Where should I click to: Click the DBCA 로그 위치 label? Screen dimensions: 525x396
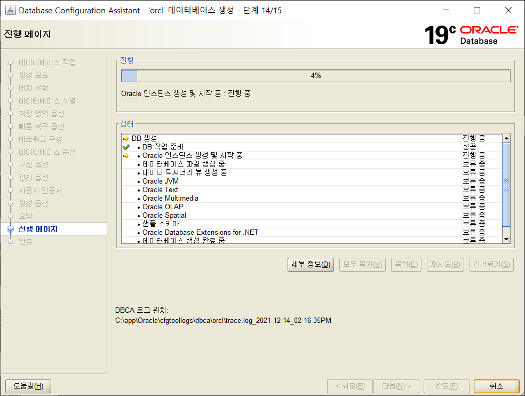tap(141, 310)
